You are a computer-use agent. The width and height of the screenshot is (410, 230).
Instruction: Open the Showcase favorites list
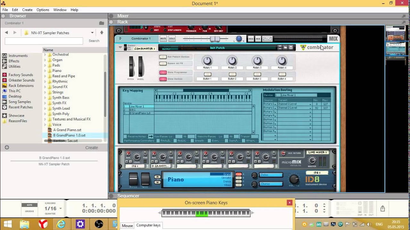[16, 116]
